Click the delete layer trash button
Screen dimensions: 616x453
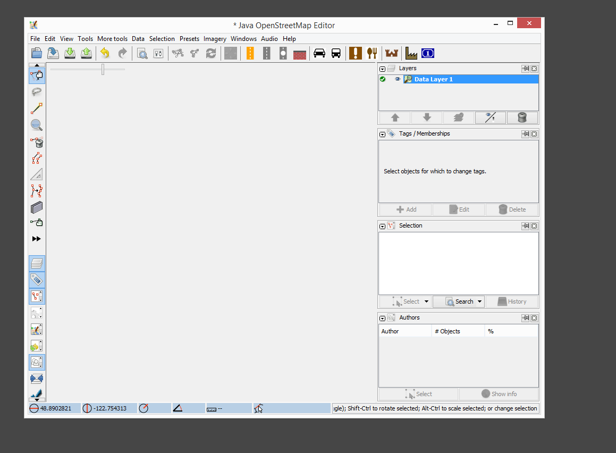click(522, 118)
